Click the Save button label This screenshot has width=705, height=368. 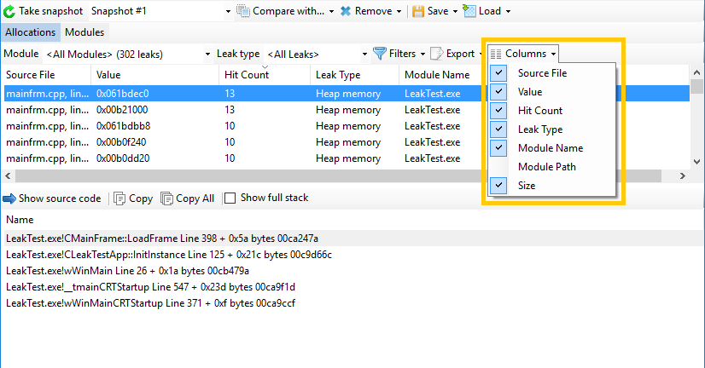pyautogui.click(x=438, y=11)
